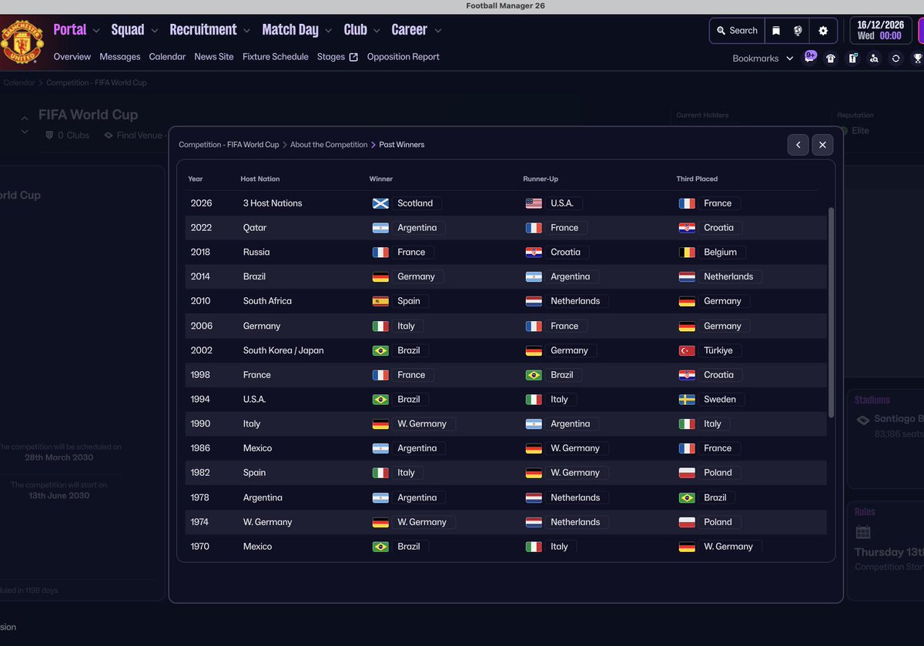Image resolution: width=924 pixels, height=646 pixels.
Task: Click the U.S.A. flag in 2026 runner-up
Action: point(534,203)
